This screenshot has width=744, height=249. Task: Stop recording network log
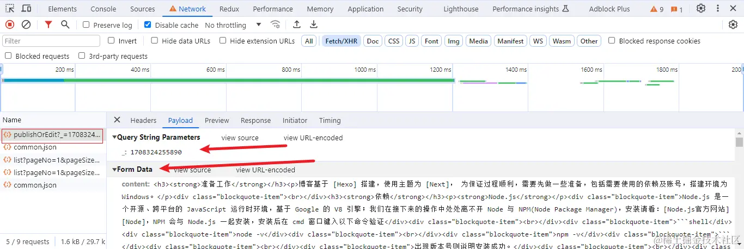coord(9,24)
